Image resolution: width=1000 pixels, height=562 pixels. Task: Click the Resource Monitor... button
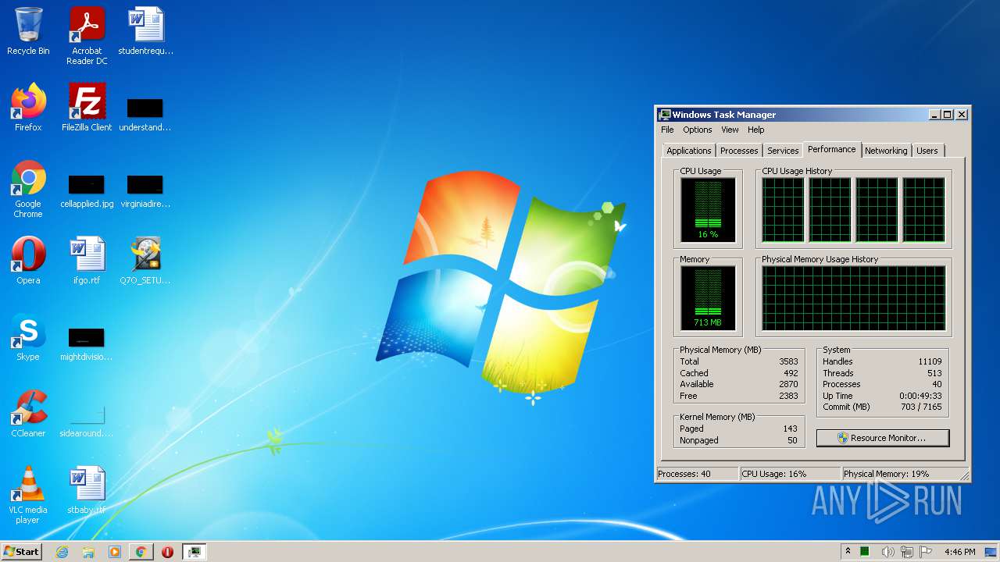click(883, 438)
